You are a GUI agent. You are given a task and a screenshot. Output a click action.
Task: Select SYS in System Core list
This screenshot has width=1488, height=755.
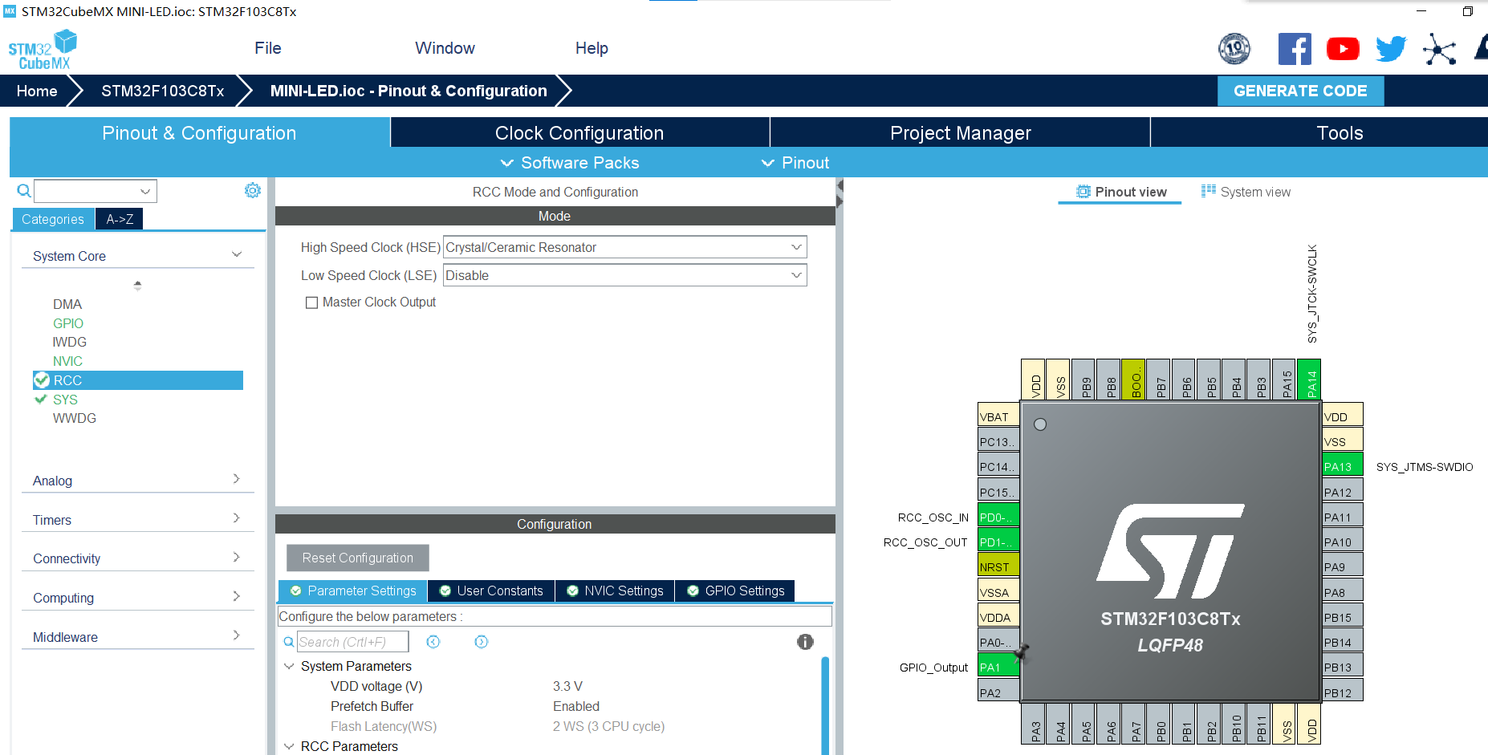[65, 400]
